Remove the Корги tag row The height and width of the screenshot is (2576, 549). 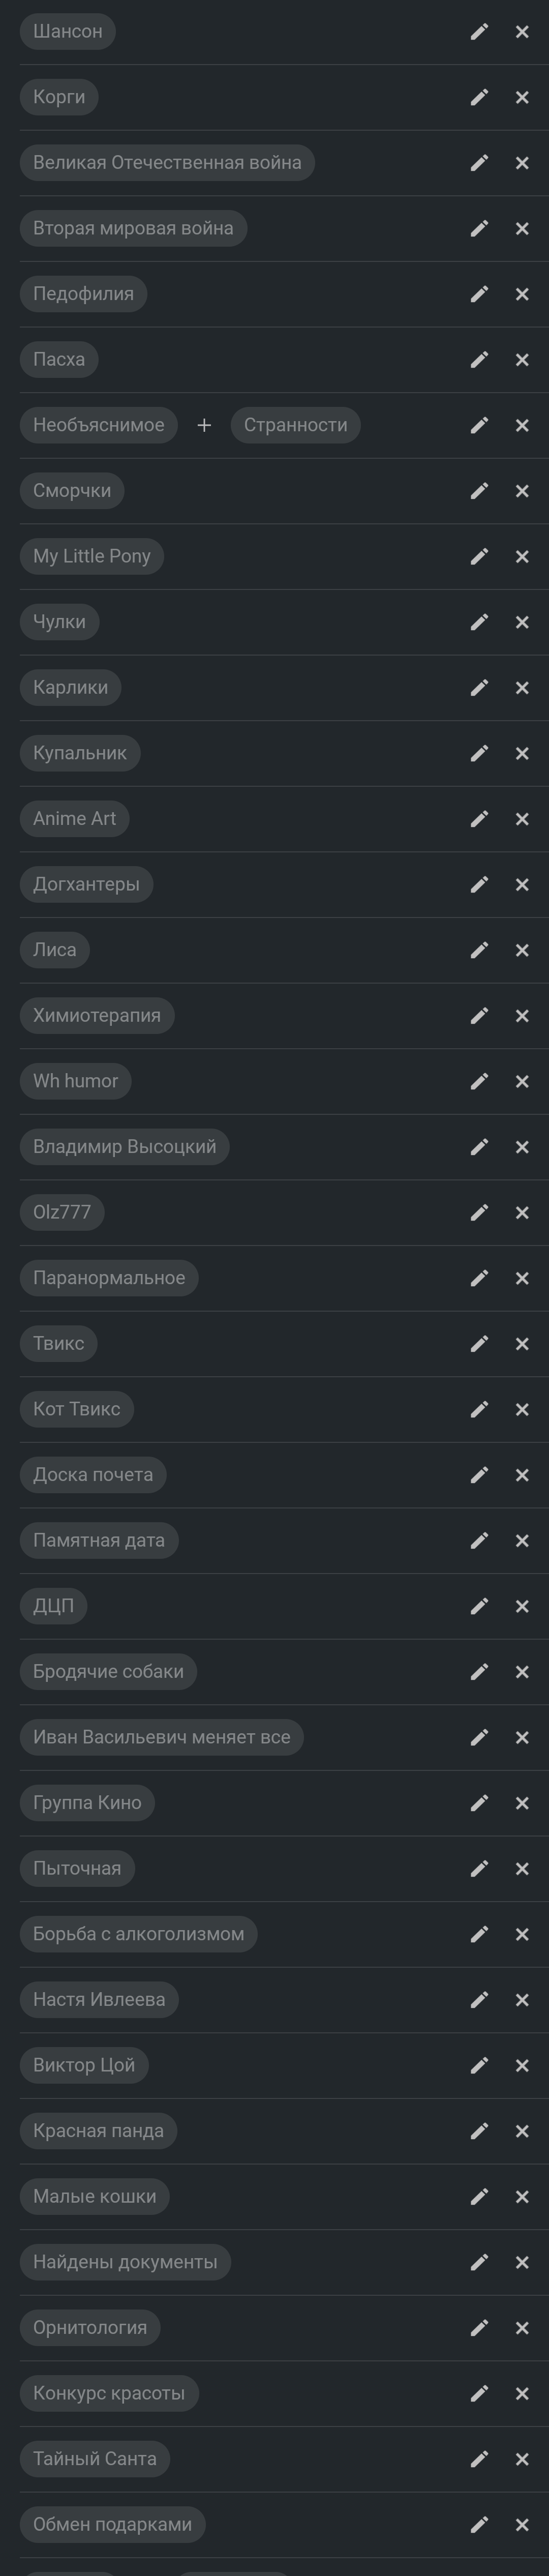(522, 97)
